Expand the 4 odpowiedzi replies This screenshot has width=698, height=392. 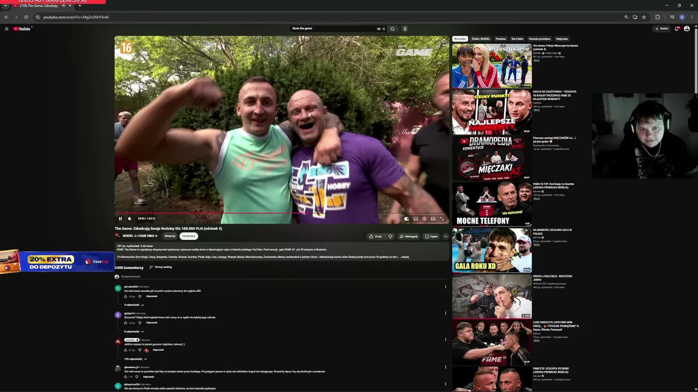tap(134, 305)
